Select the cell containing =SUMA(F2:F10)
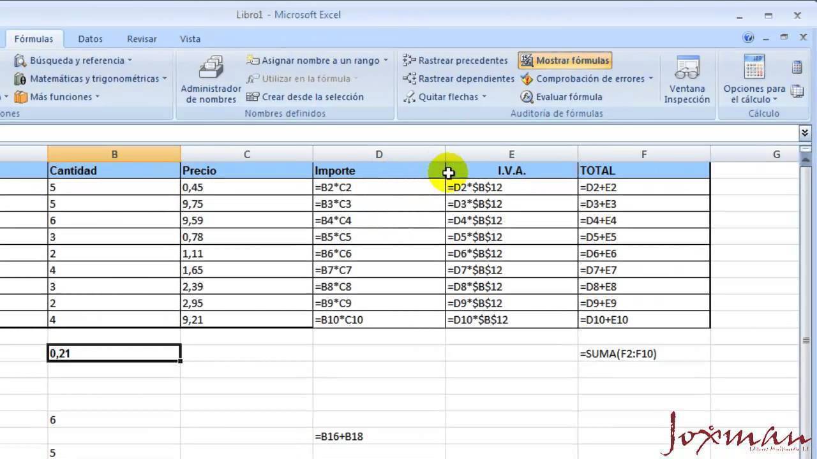The width and height of the screenshot is (817, 459). (643, 354)
